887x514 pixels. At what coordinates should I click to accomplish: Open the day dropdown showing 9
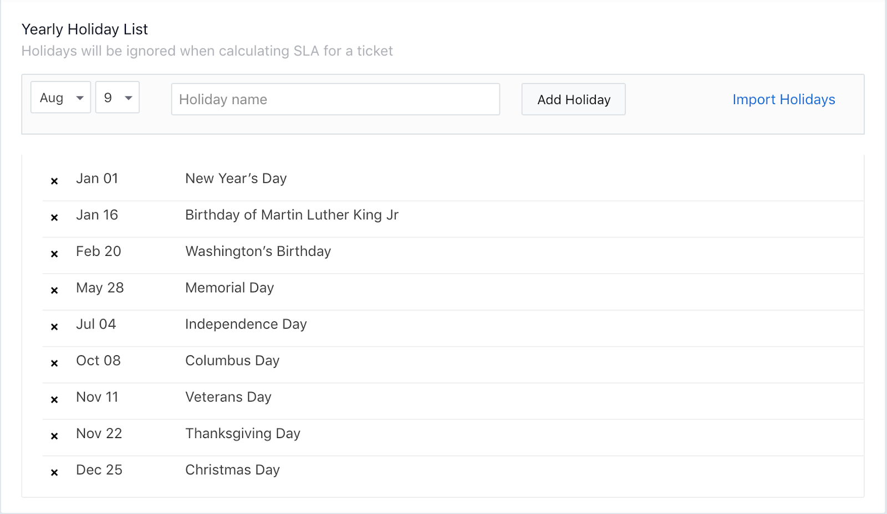(117, 98)
